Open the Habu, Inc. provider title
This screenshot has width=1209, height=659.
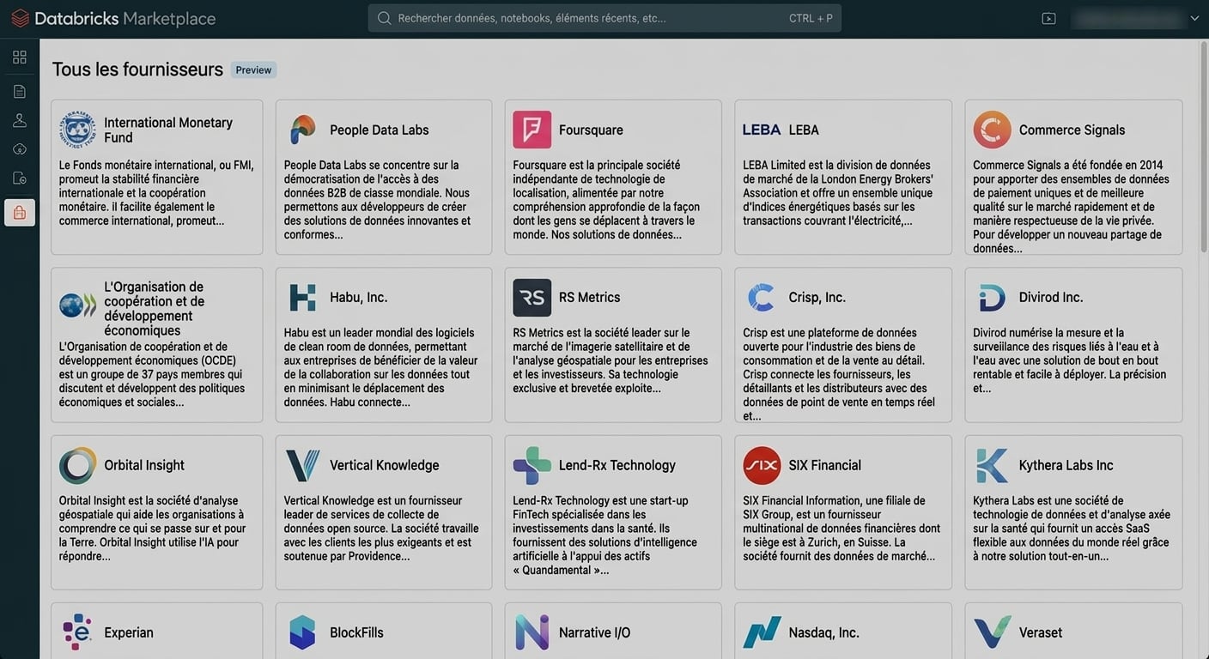tap(359, 298)
